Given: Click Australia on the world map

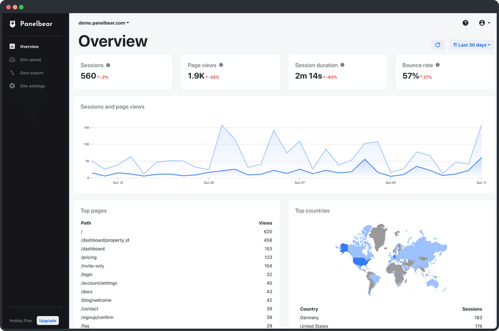Looking at the screenshot, I should [432, 282].
